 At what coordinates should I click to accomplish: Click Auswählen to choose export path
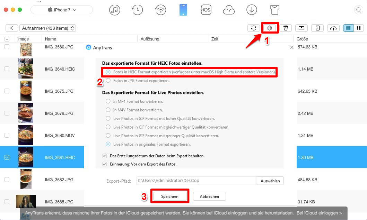(x=270, y=181)
